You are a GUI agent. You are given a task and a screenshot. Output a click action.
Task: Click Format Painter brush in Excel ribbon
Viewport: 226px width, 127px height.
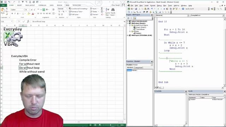click(x=7, y=14)
